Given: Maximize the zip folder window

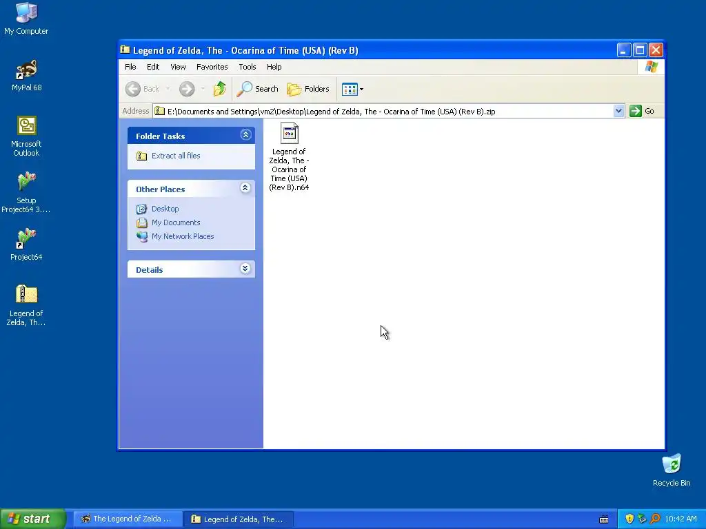Looking at the screenshot, I should [640, 50].
